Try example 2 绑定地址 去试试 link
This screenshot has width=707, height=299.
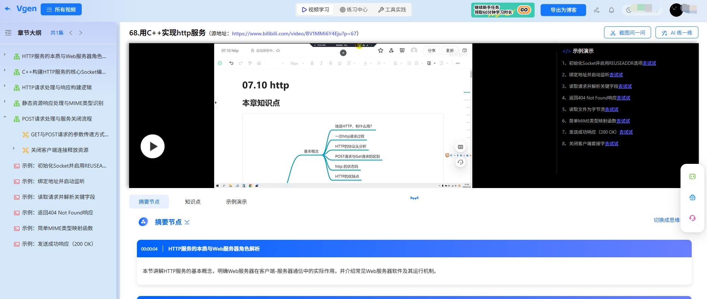click(x=616, y=75)
